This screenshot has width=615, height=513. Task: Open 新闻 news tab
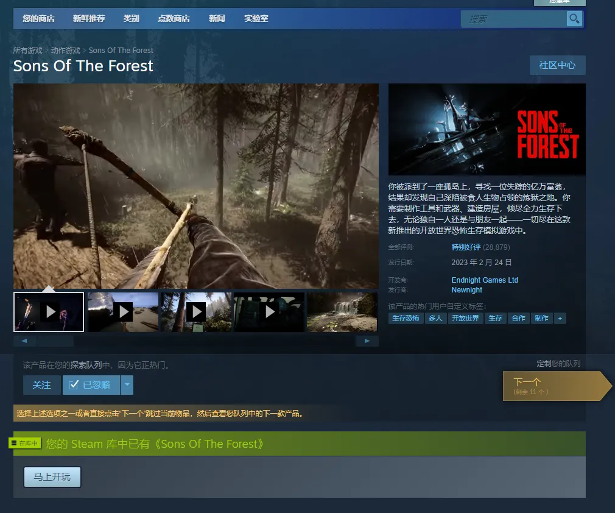click(x=217, y=18)
